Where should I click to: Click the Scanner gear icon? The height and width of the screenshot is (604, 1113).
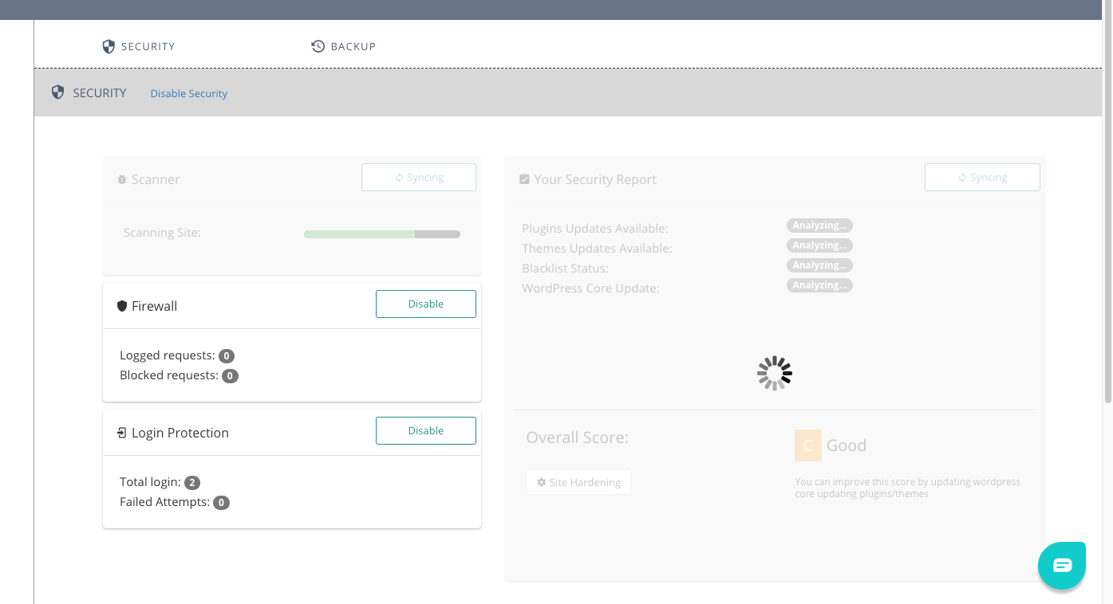coord(122,180)
